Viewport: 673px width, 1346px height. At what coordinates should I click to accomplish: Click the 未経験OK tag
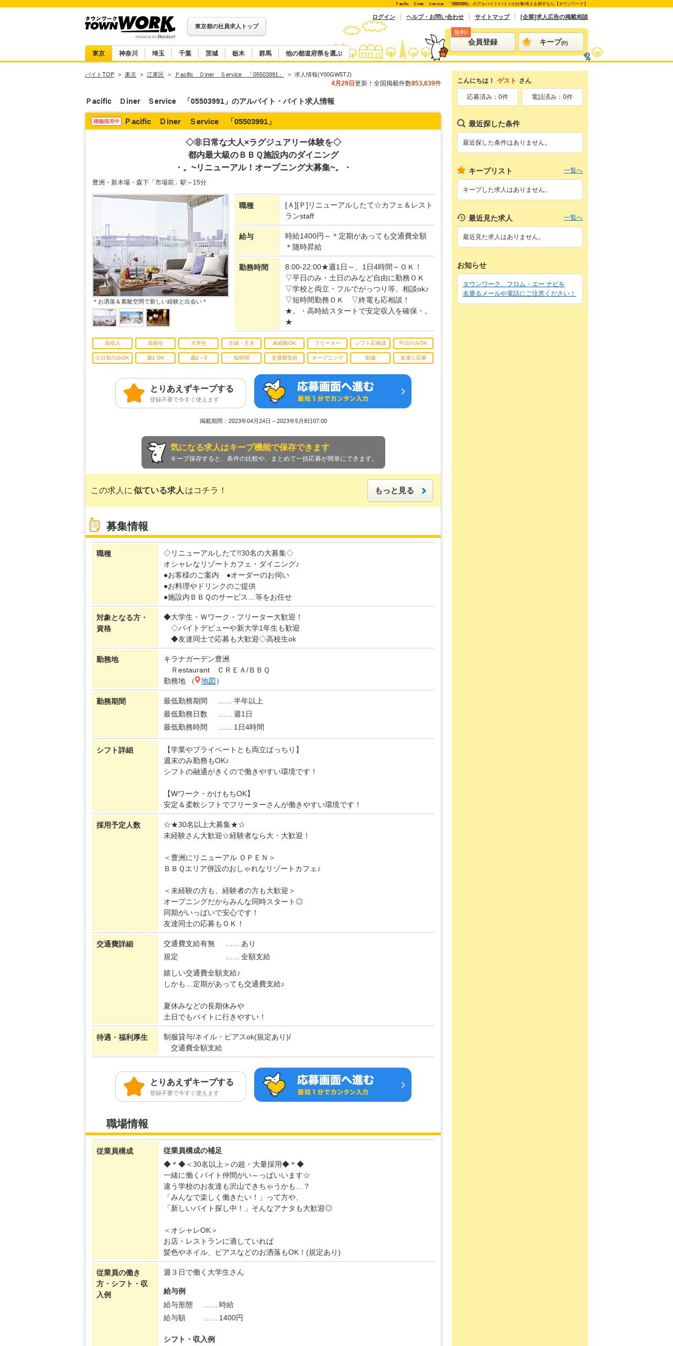[284, 343]
